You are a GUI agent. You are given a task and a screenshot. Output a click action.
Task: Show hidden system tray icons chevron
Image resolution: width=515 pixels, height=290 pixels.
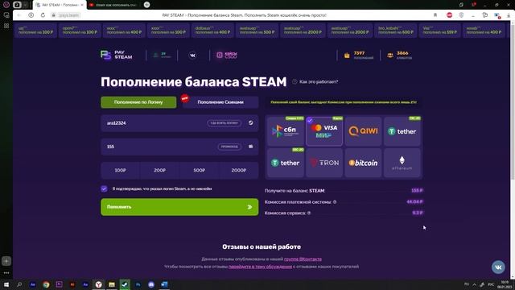point(474,284)
